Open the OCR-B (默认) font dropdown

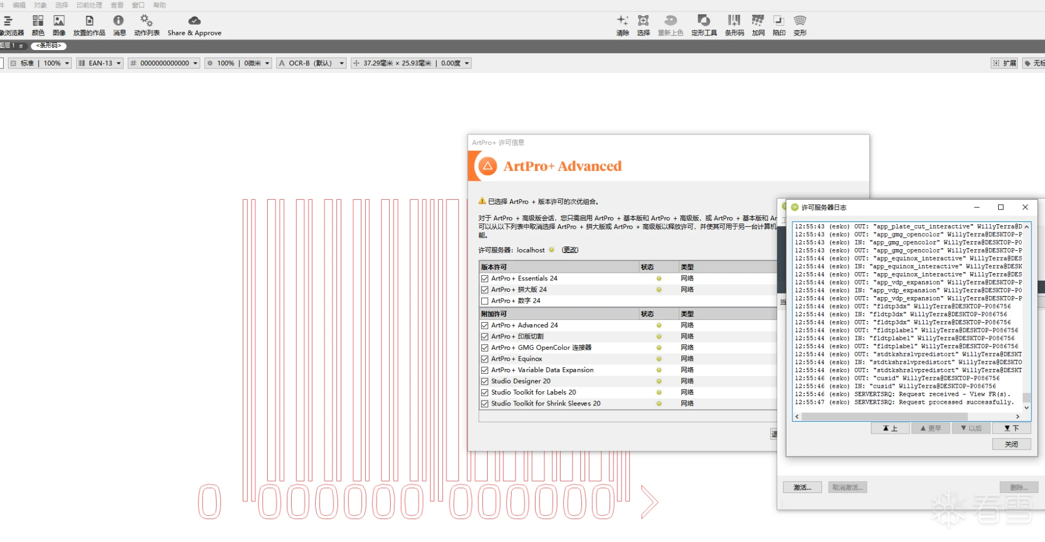tap(311, 63)
